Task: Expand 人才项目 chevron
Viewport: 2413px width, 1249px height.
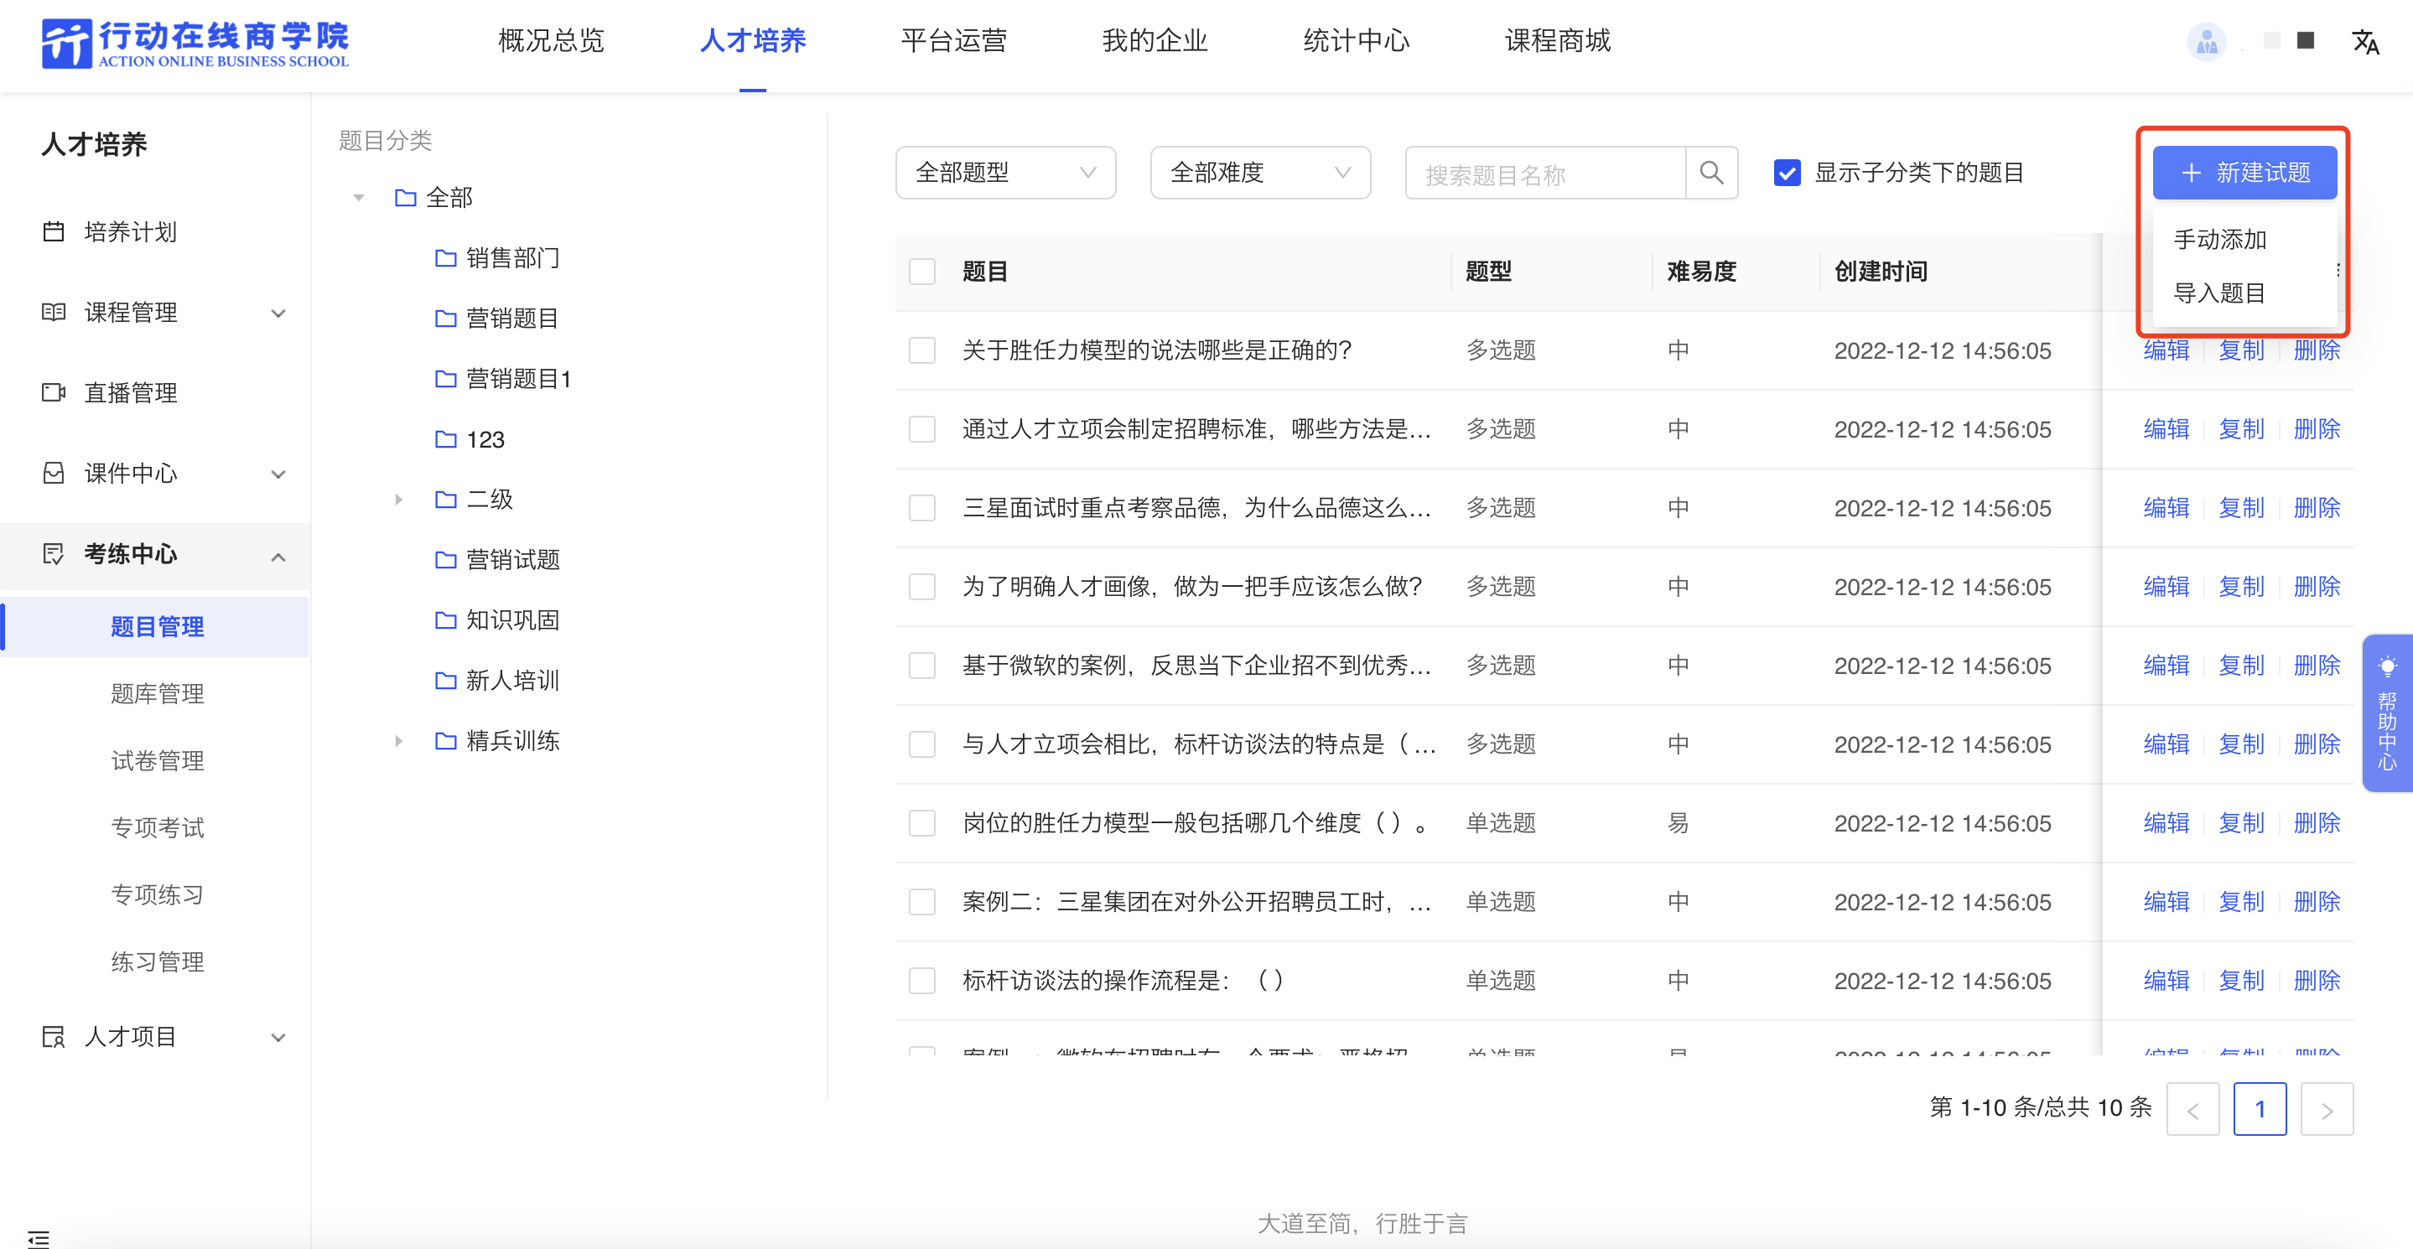Action: [278, 1038]
